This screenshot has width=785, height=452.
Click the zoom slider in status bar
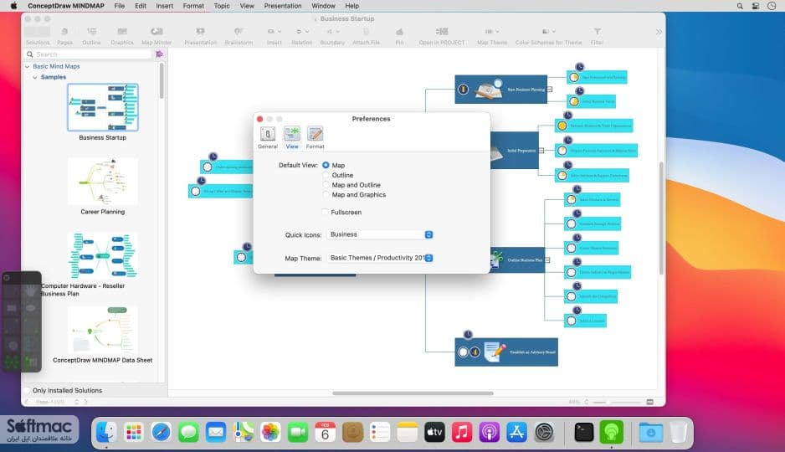[616, 402]
